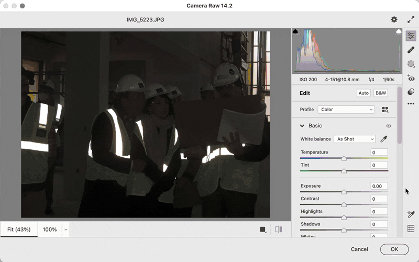The width and height of the screenshot is (419, 262).
Task: Click the Contrast slider handle
Action: [x=344, y=204]
